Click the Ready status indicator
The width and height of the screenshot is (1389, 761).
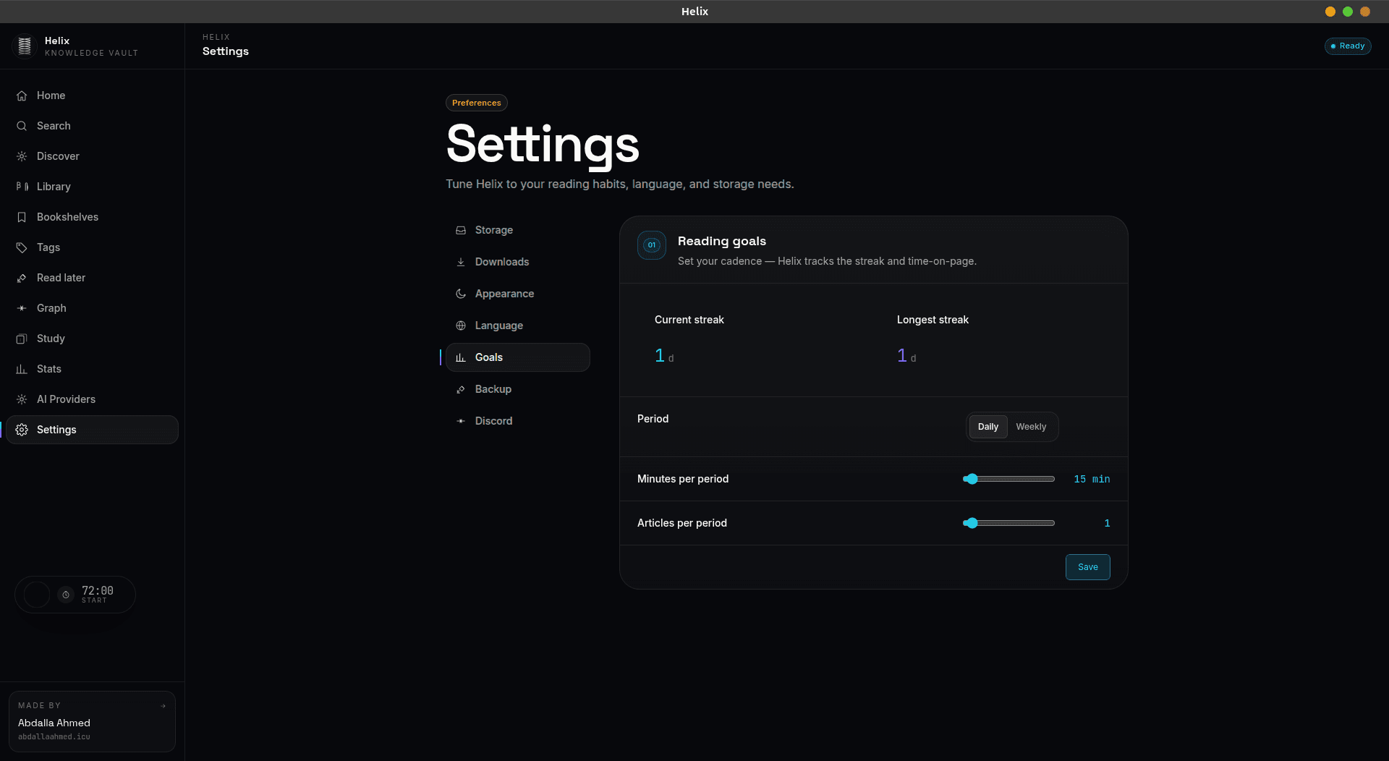tap(1348, 46)
